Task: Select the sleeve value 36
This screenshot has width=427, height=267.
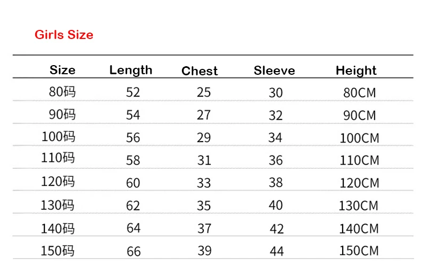Action: 275,160
